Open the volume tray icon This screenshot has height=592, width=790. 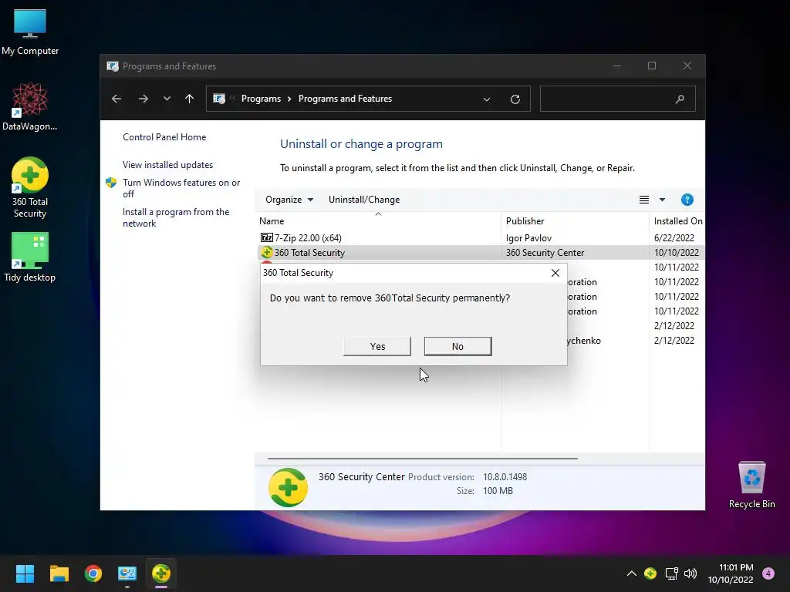690,573
